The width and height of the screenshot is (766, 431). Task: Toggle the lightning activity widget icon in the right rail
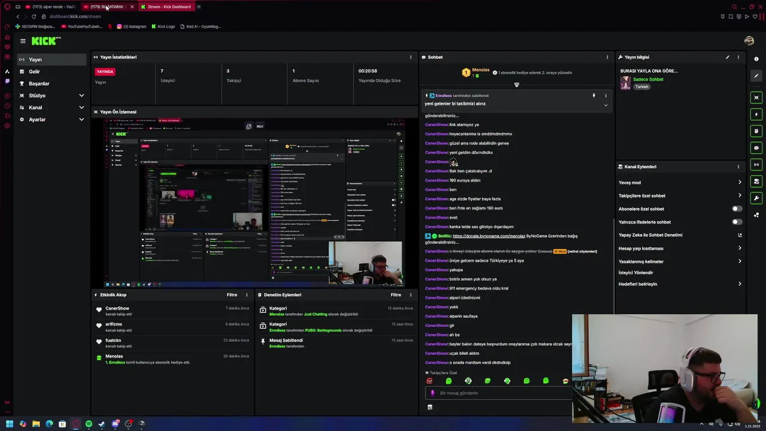pyautogui.click(x=756, y=114)
